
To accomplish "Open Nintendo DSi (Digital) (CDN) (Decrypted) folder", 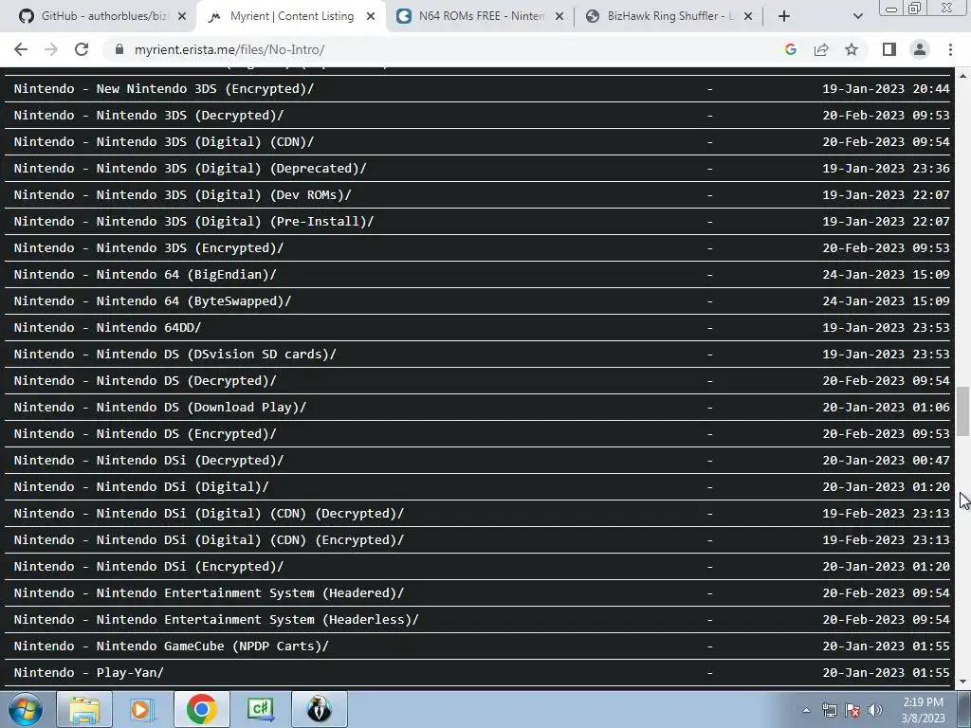I will pyautogui.click(x=209, y=514).
